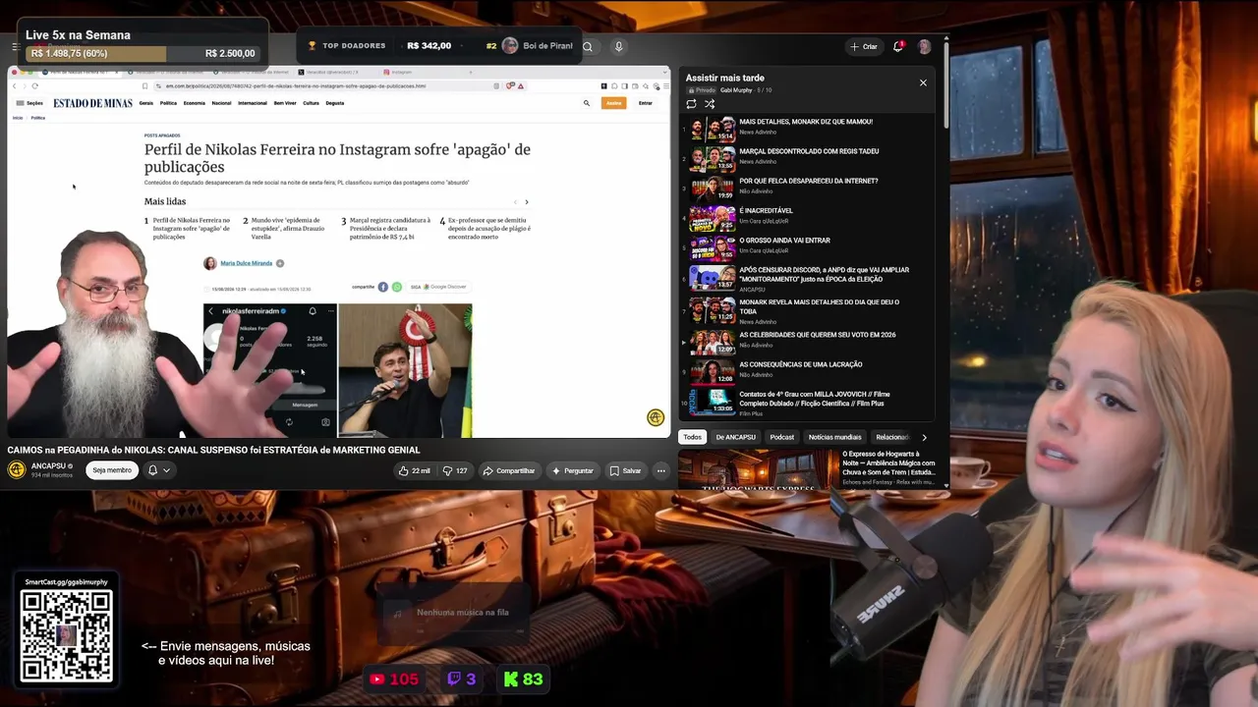Activate voice search microphone icon

[618, 46]
